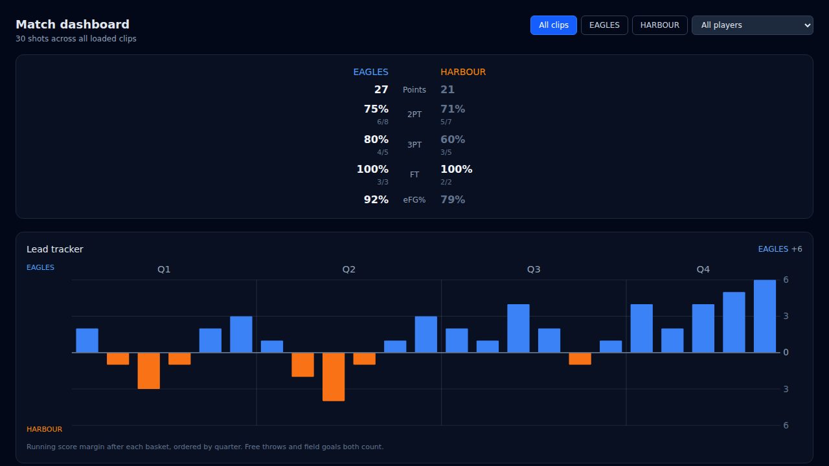829x466 pixels.
Task: Click the orange bar reaching 3 in Q1
Action: (x=148, y=371)
